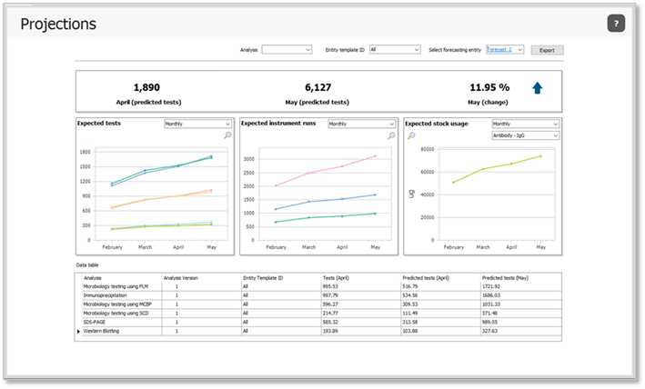Screen dimensions: 645x389
Task: Change the Expected tests Monthly interval dropdown
Action: [x=197, y=124]
